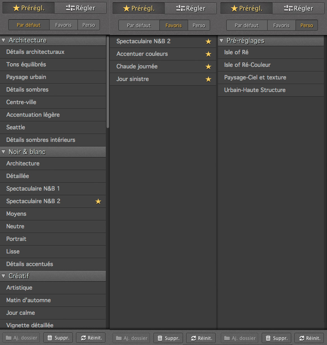327x345 pixels.
Task: Select the Favoris filter in the middle panel
Action: 174,25
